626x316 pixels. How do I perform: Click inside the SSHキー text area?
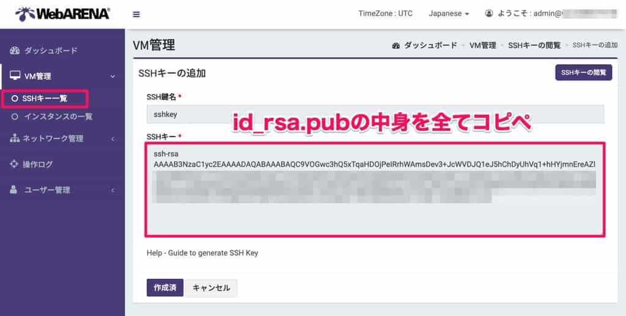pos(375,190)
